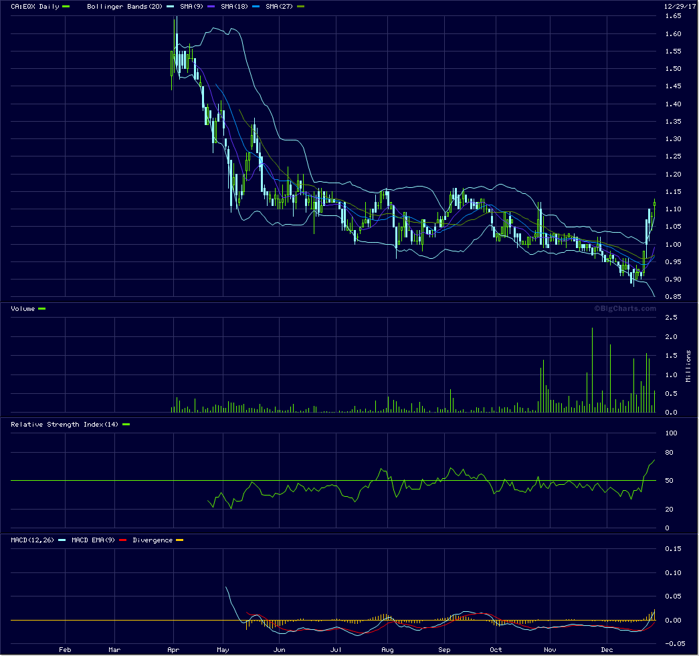This screenshot has height=656, width=699.
Task: Click the Apr label on the time axis
Action: click(x=173, y=649)
